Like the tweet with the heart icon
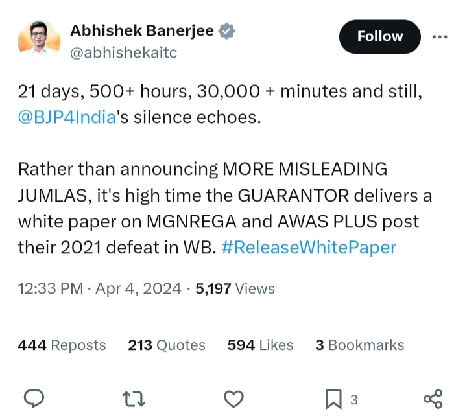Viewport: 467px width, 418px height. coord(234,399)
